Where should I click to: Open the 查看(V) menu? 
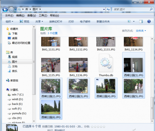32,16
